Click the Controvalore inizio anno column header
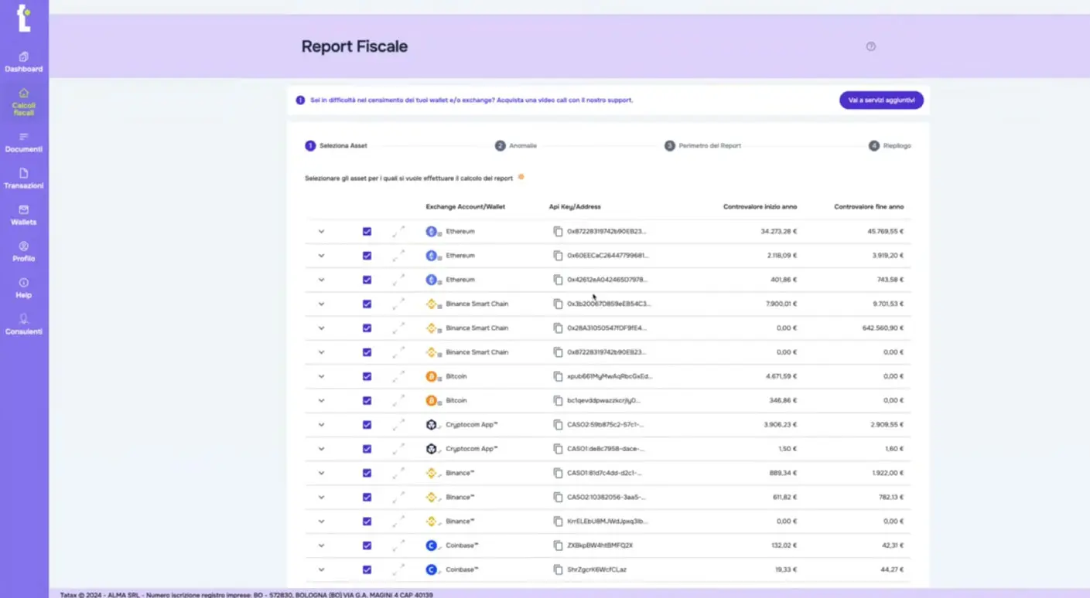 click(760, 207)
